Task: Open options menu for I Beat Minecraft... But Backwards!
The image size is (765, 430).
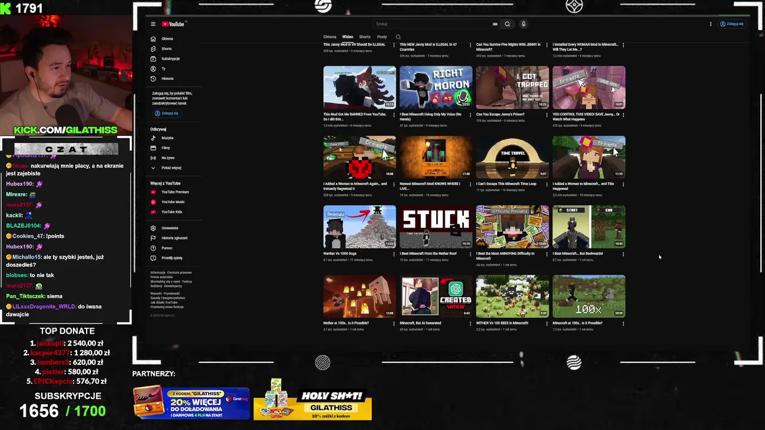Action: 623,254
